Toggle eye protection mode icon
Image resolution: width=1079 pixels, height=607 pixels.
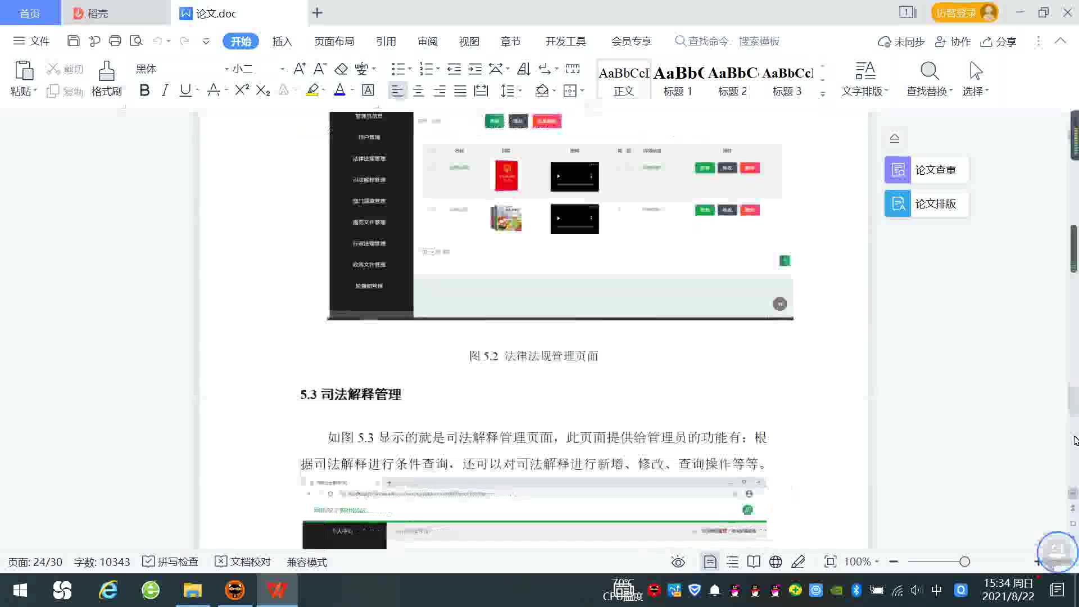click(678, 561)
